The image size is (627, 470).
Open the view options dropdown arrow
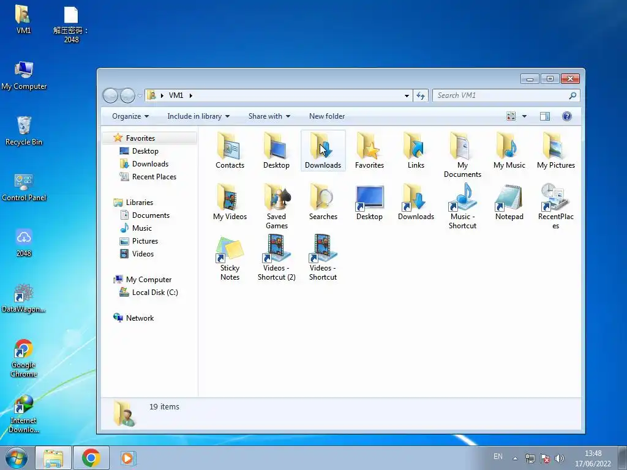tap(524, 116)
